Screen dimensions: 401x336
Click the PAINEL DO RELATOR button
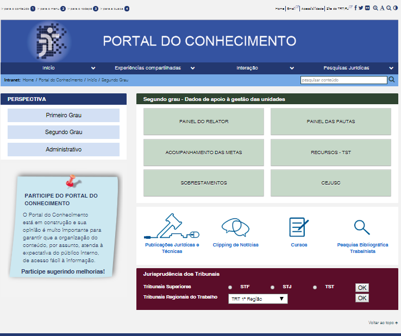(x=204, y=122)
